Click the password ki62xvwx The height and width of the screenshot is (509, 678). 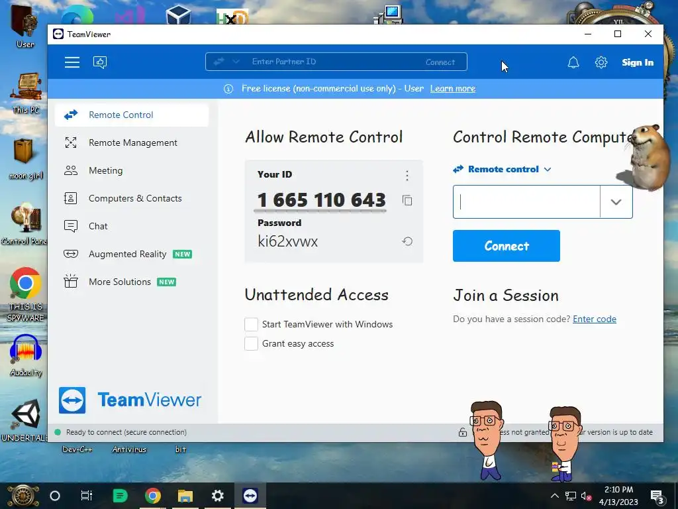pos(287,241)
